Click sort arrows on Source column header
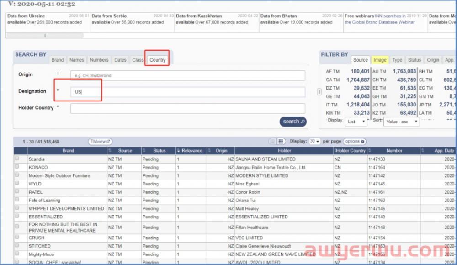Image resolution: width=457 pixels, height=265 pixels. pyautogui.click(x=110, y=151)
